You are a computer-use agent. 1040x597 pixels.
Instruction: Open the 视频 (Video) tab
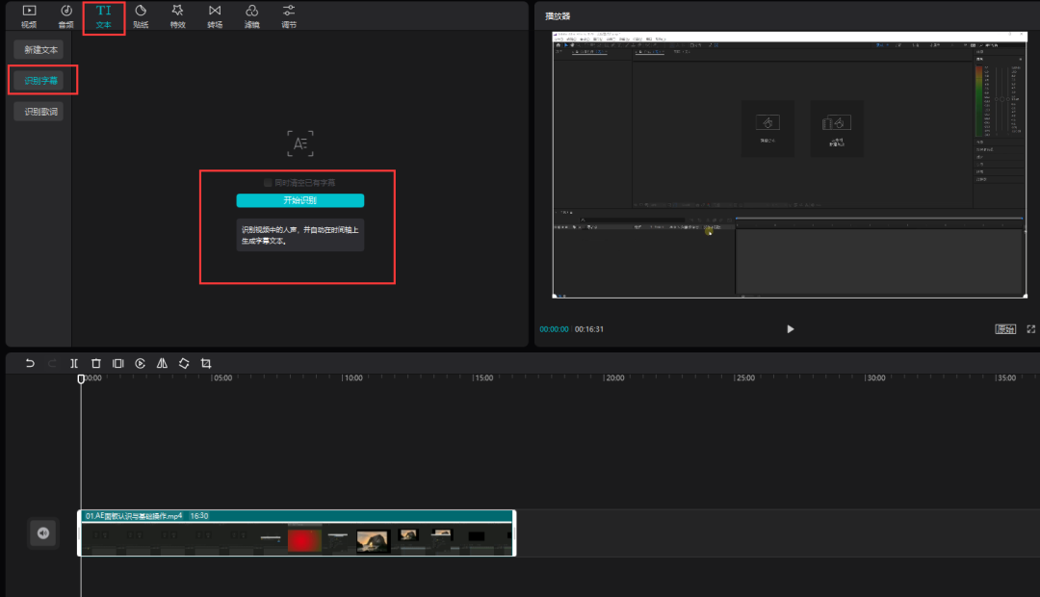(x=29, y=16)
